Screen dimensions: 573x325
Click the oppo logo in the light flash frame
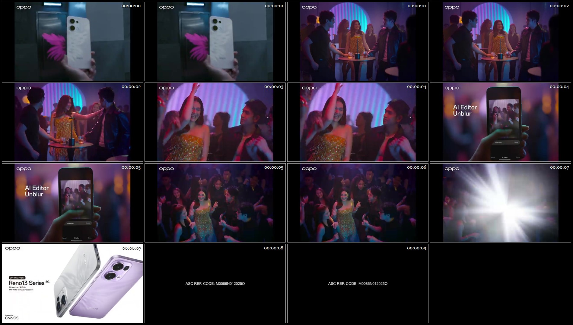[452, 169]
